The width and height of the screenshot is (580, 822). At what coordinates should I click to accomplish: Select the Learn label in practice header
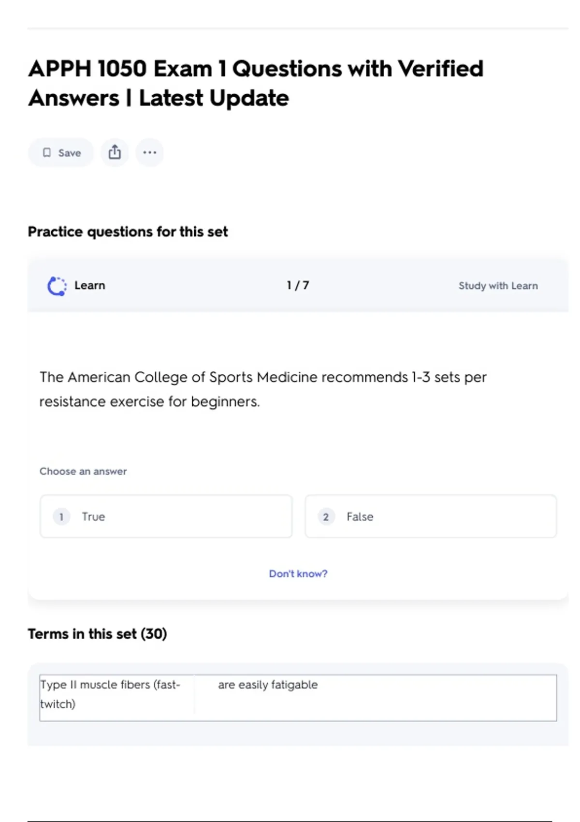point(89,285)
